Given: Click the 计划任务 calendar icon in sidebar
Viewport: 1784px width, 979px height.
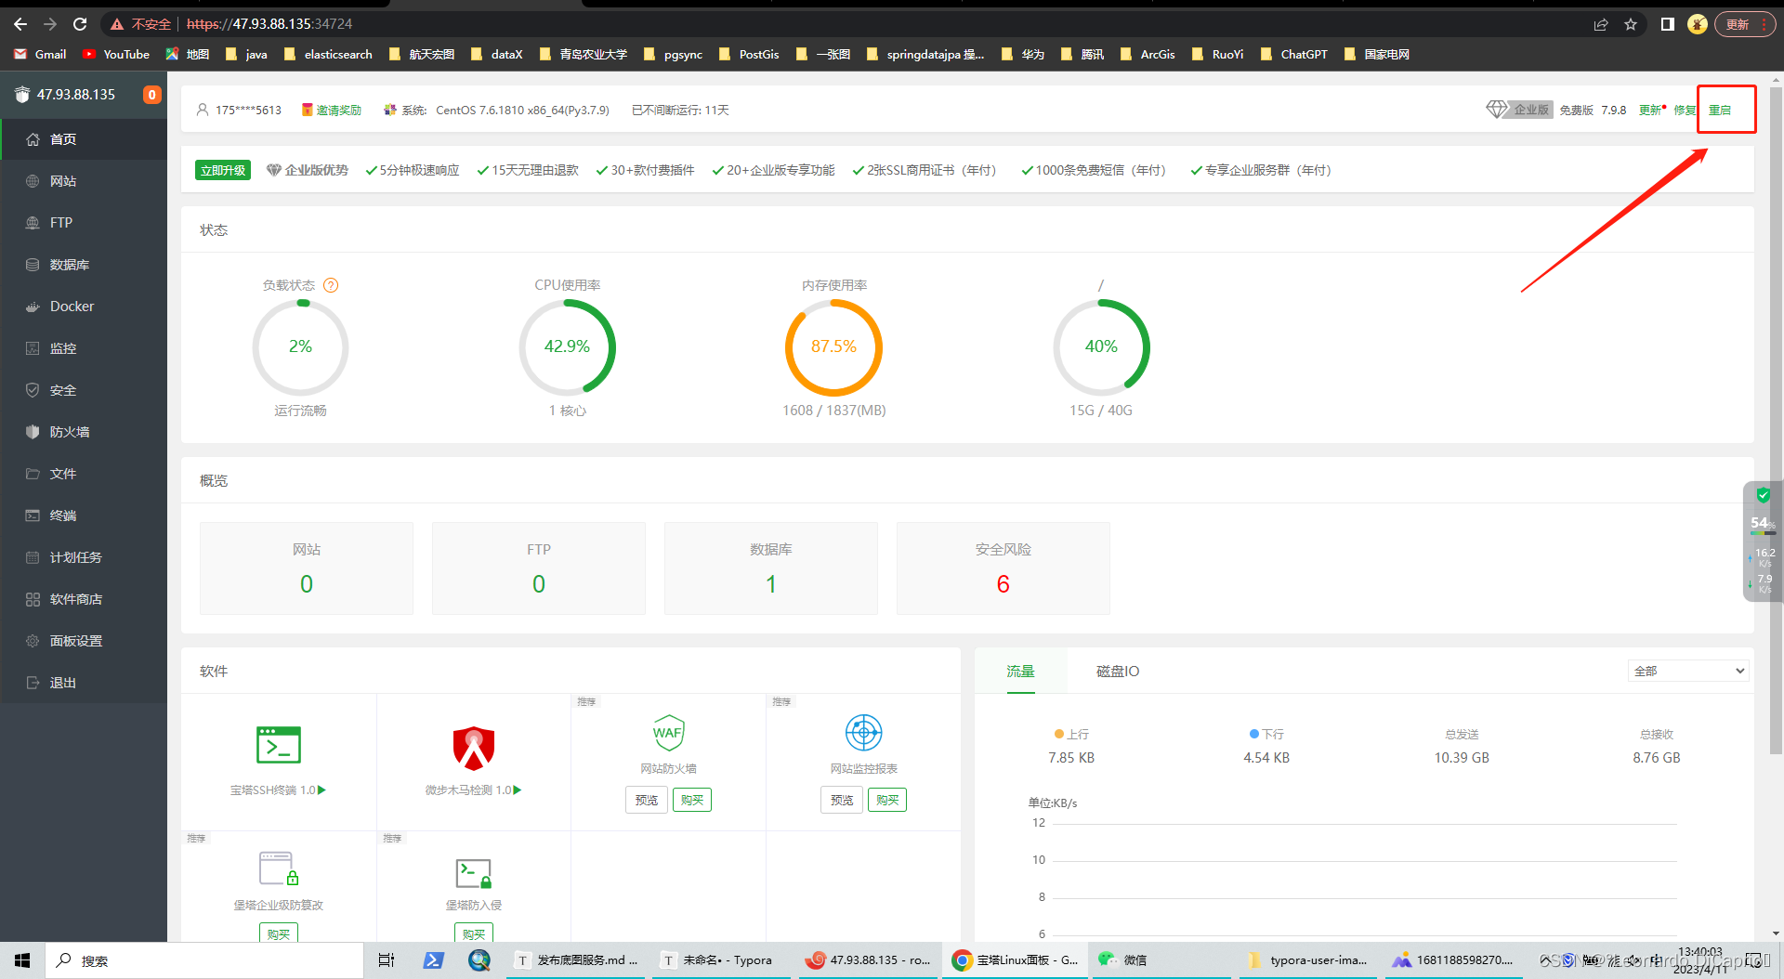Looking at the screenshot, I should (x=33, y=557).
